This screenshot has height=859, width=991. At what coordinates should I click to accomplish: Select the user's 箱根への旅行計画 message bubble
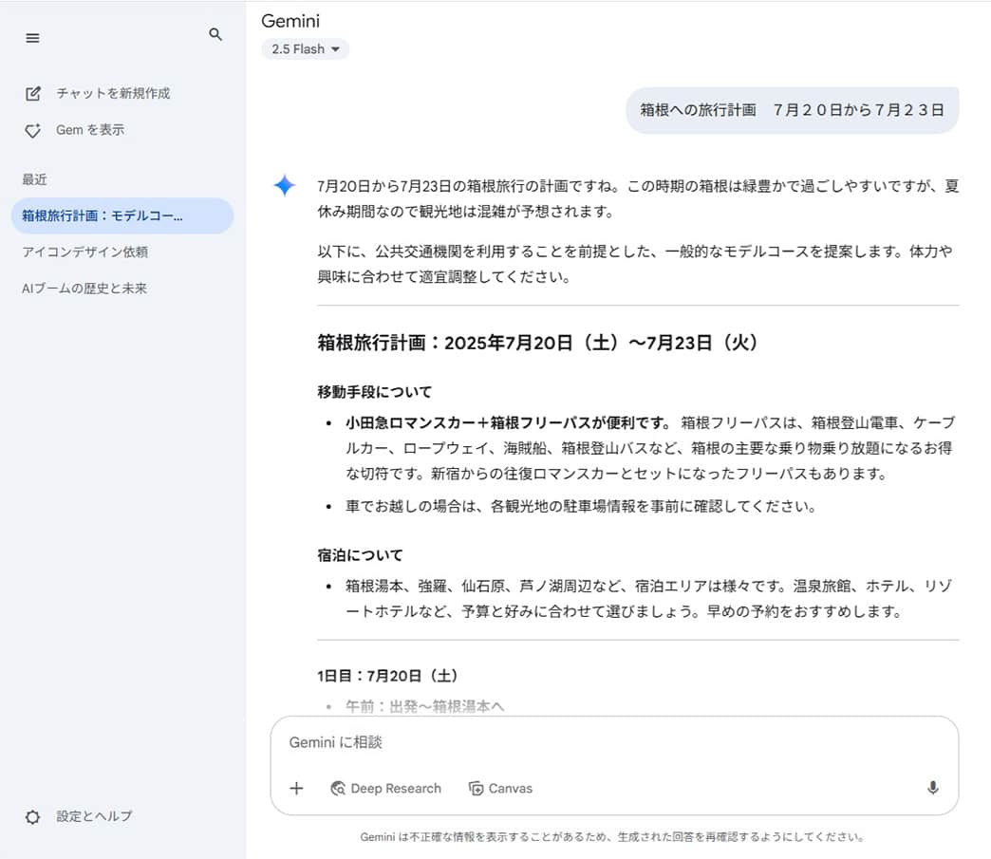click(793, 110)
